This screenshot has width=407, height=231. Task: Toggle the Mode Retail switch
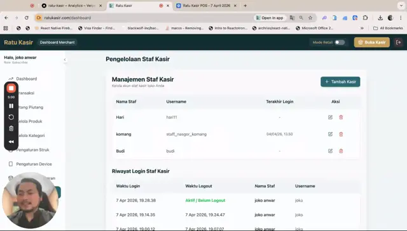(x=340, y=43)
